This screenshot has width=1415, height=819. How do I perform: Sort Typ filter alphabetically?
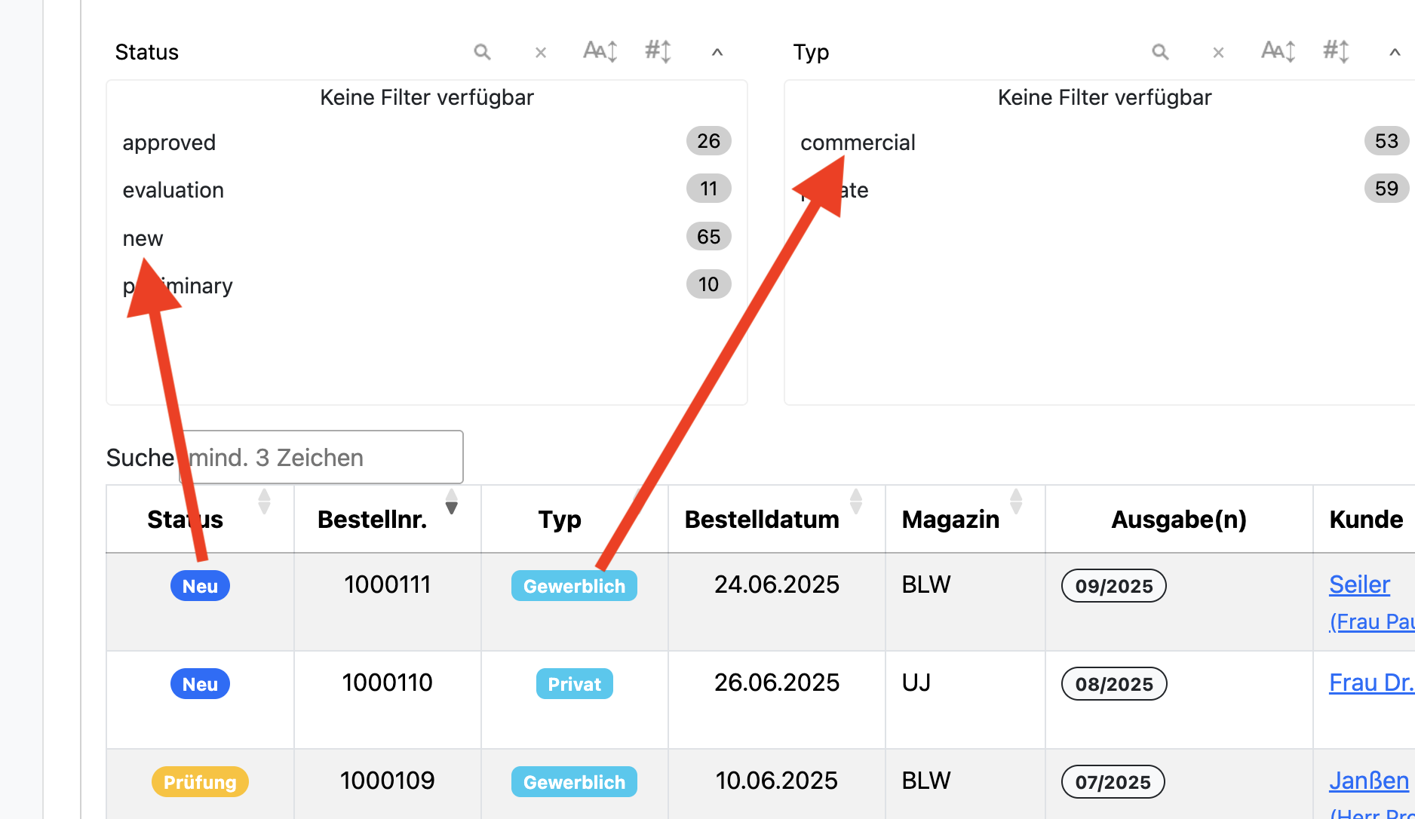[x=1278, y=51]
